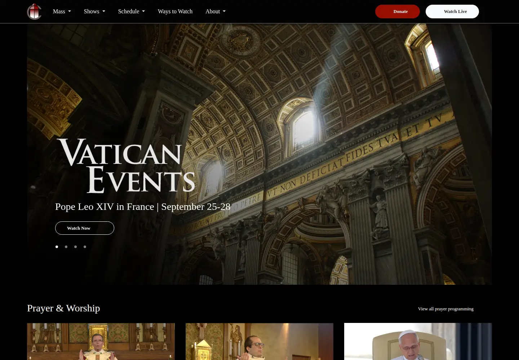Open the first Prayer & Worship video thumbnail
The image size is (519, 360).
[x=101, y=341]
